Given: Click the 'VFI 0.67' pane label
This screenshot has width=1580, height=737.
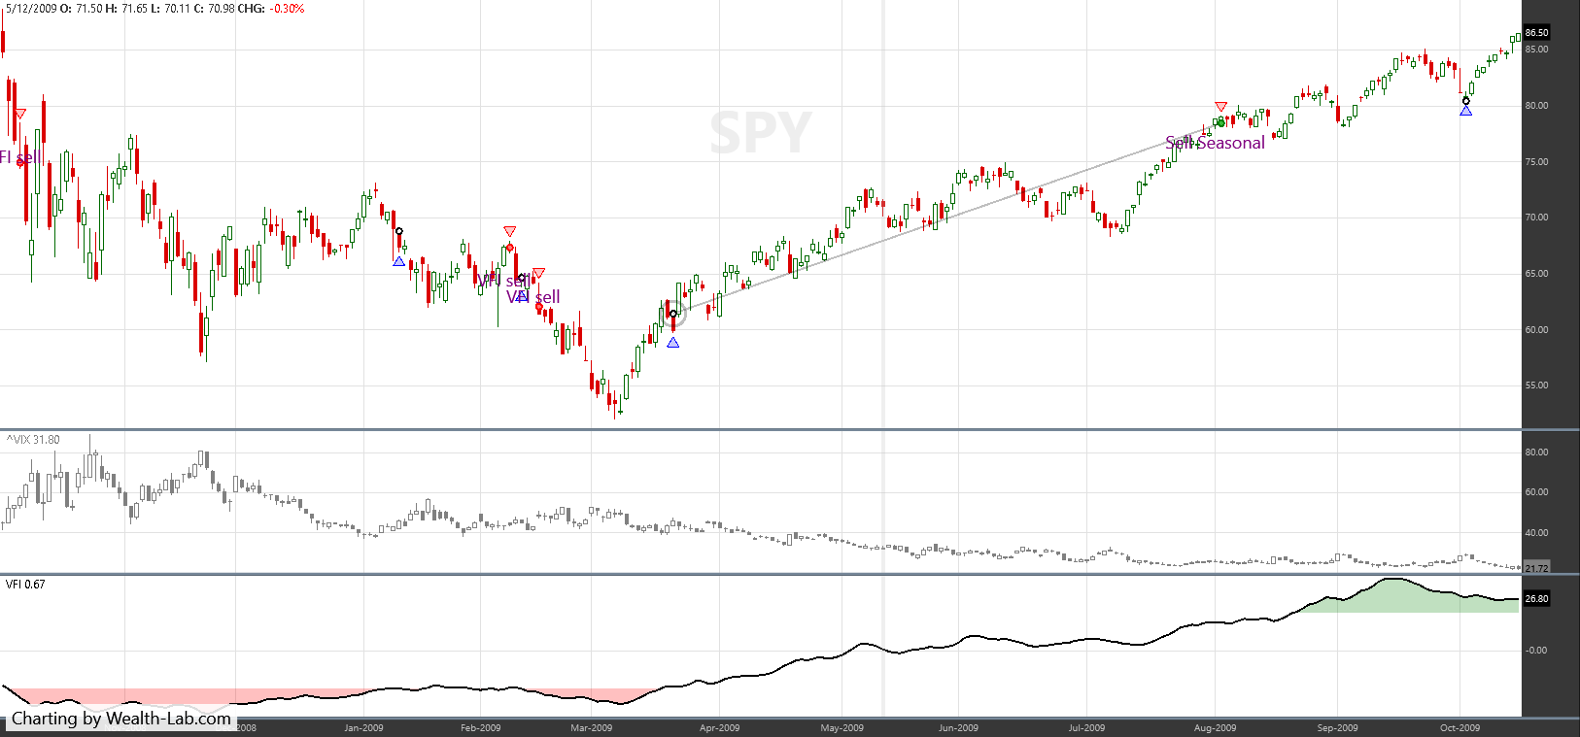Looking at the screenshot, I should point(25,585).
